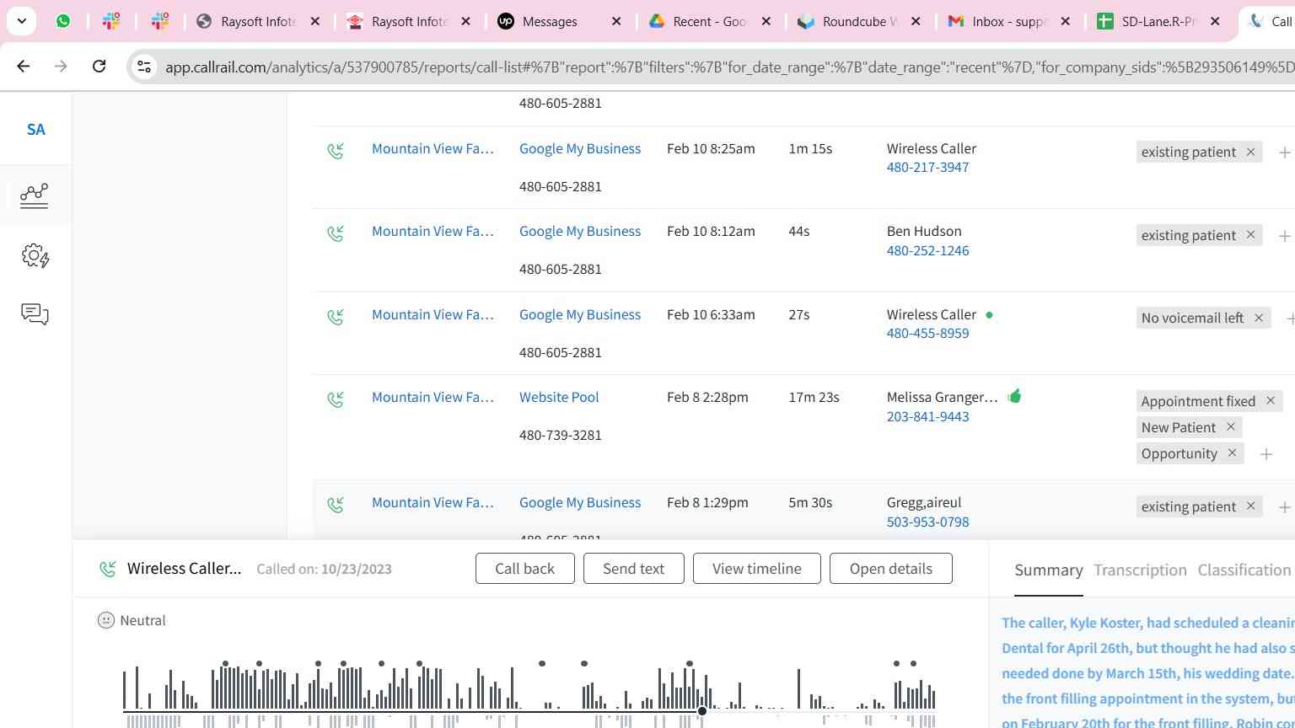
Task: Click the highlight dot marker above waveform start
Action: [226, 664]
